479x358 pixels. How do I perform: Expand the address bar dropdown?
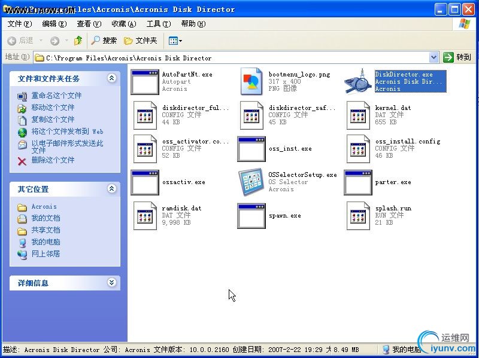[x=433, y=57]
